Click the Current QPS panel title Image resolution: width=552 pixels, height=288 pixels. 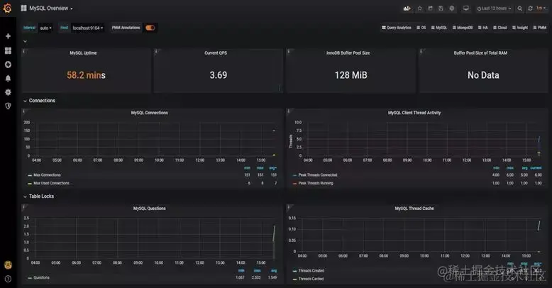(216, 52)
